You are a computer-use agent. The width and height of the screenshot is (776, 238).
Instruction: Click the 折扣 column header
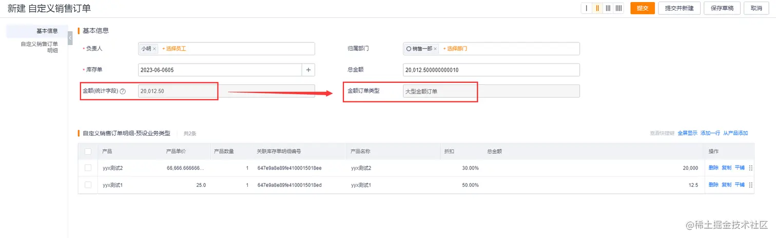point(449,152)
